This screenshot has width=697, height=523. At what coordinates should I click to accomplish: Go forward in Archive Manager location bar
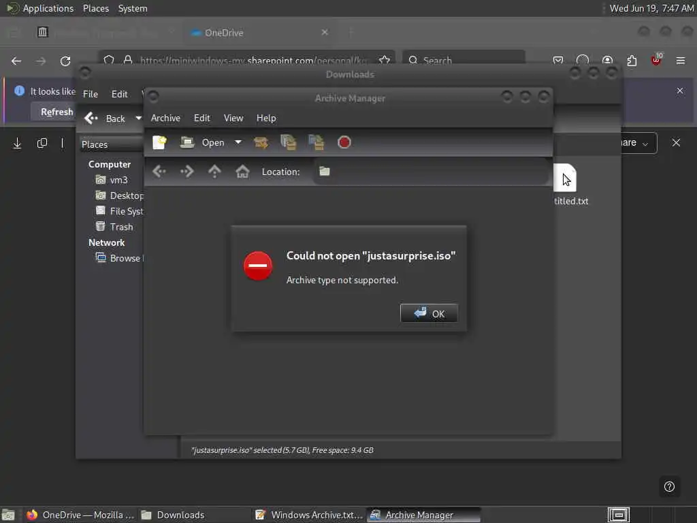coord(187,172)
